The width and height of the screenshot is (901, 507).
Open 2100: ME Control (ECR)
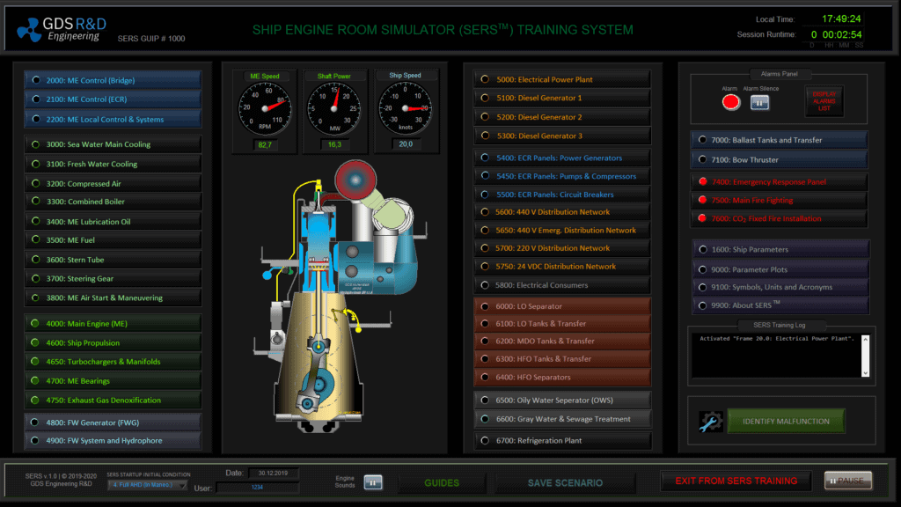pyautogui.click(x=113, y=99)
